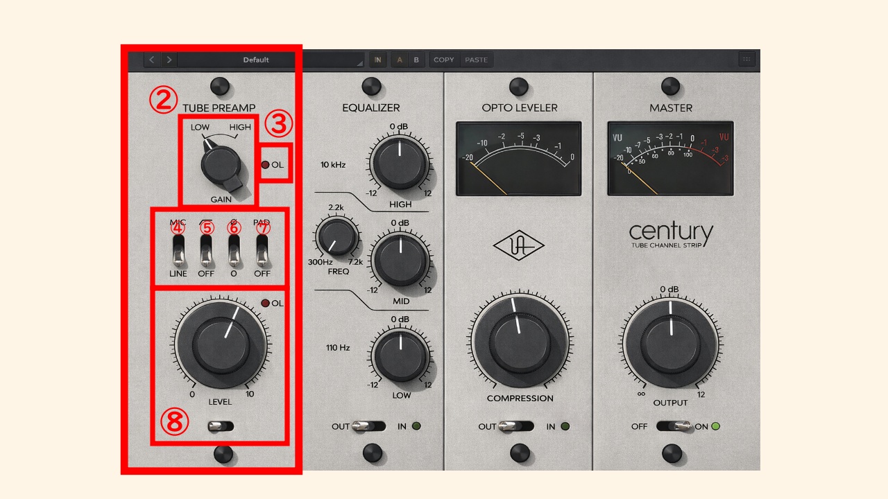The image size is (888, 499).
Task: Flip the MIC/LINE switch
Action: [x=179, y=250]
